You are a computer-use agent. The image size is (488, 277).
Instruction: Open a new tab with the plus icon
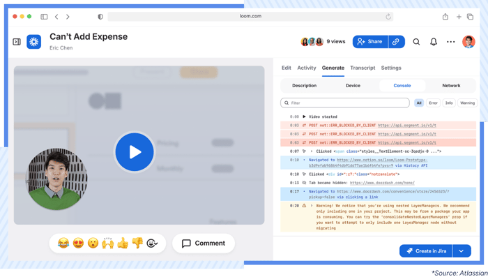pos(459,17)
